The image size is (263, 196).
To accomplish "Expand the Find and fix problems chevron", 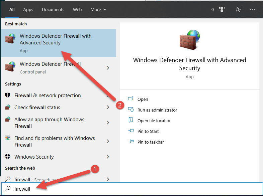I will [x=108, y=142].
